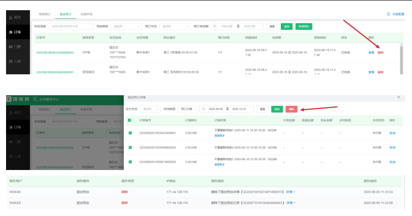Click 周三 2号场地 20:00-21:00 cell
This screenshot has height=216, width=412.
click(x=180, y=52)
